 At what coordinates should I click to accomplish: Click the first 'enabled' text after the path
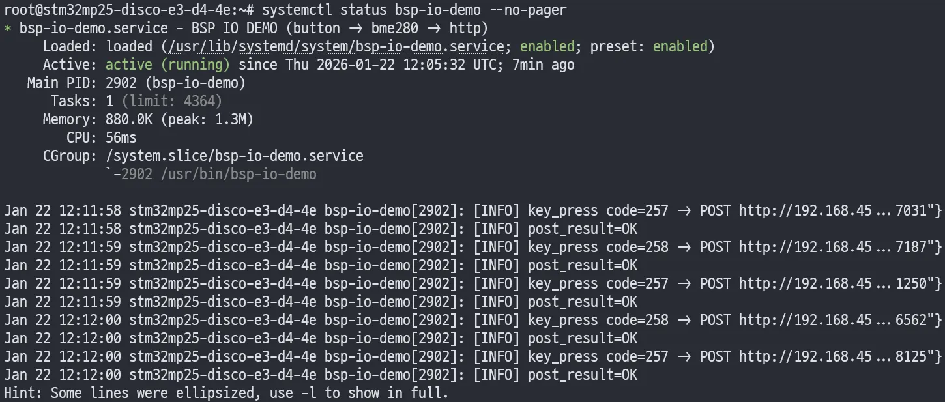pyautogui.click(x=547, y=47)
